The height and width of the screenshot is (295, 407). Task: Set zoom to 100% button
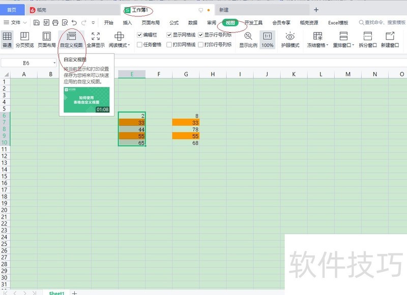point(267,39)
